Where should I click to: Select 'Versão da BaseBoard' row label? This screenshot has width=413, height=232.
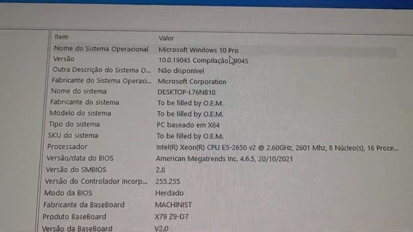click(77, 228)
